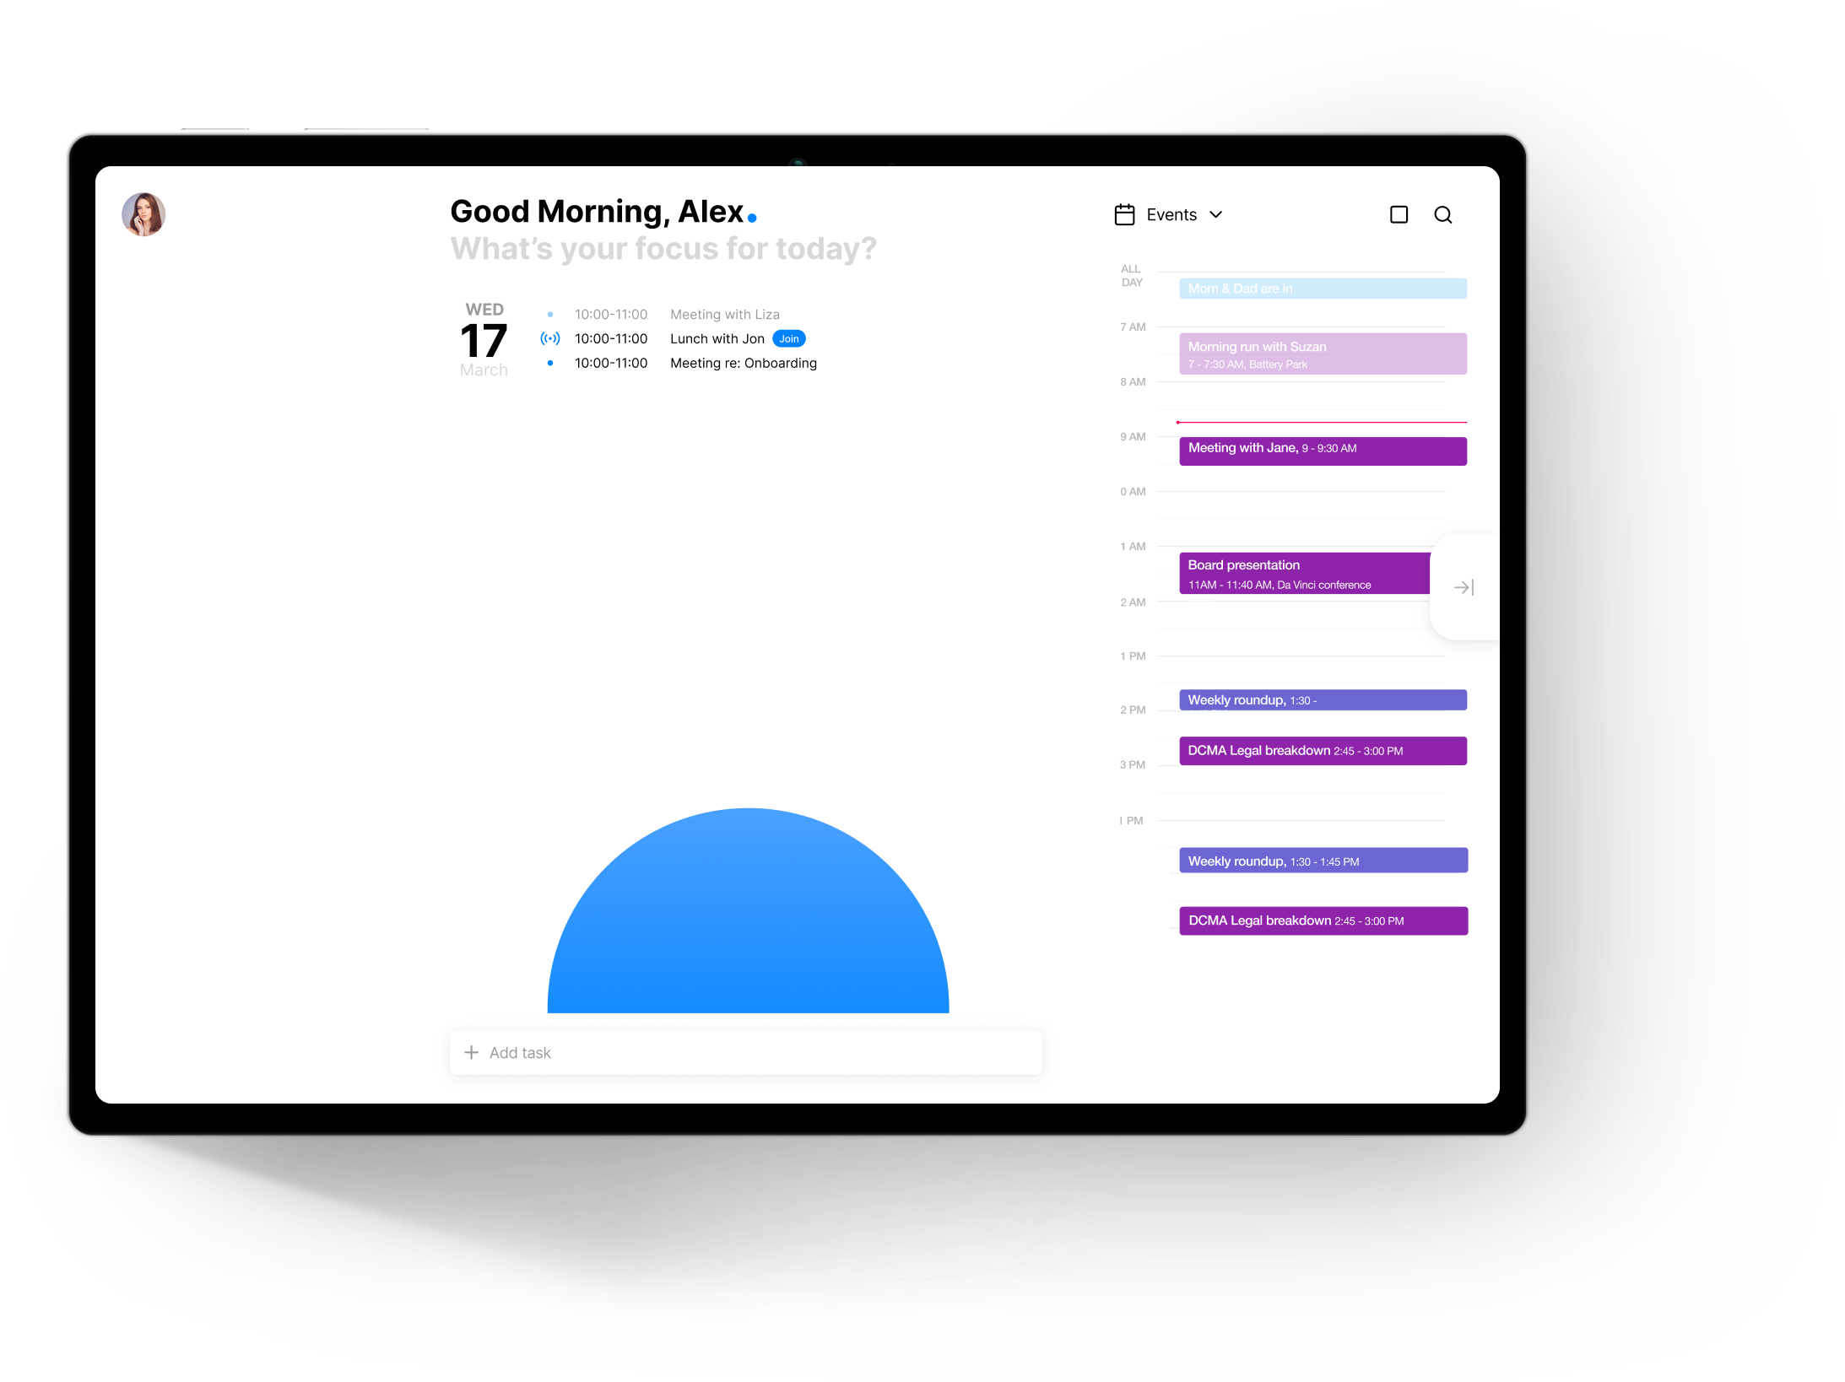Click the Meeting re: Onboarding entry

tap(740, 363)
